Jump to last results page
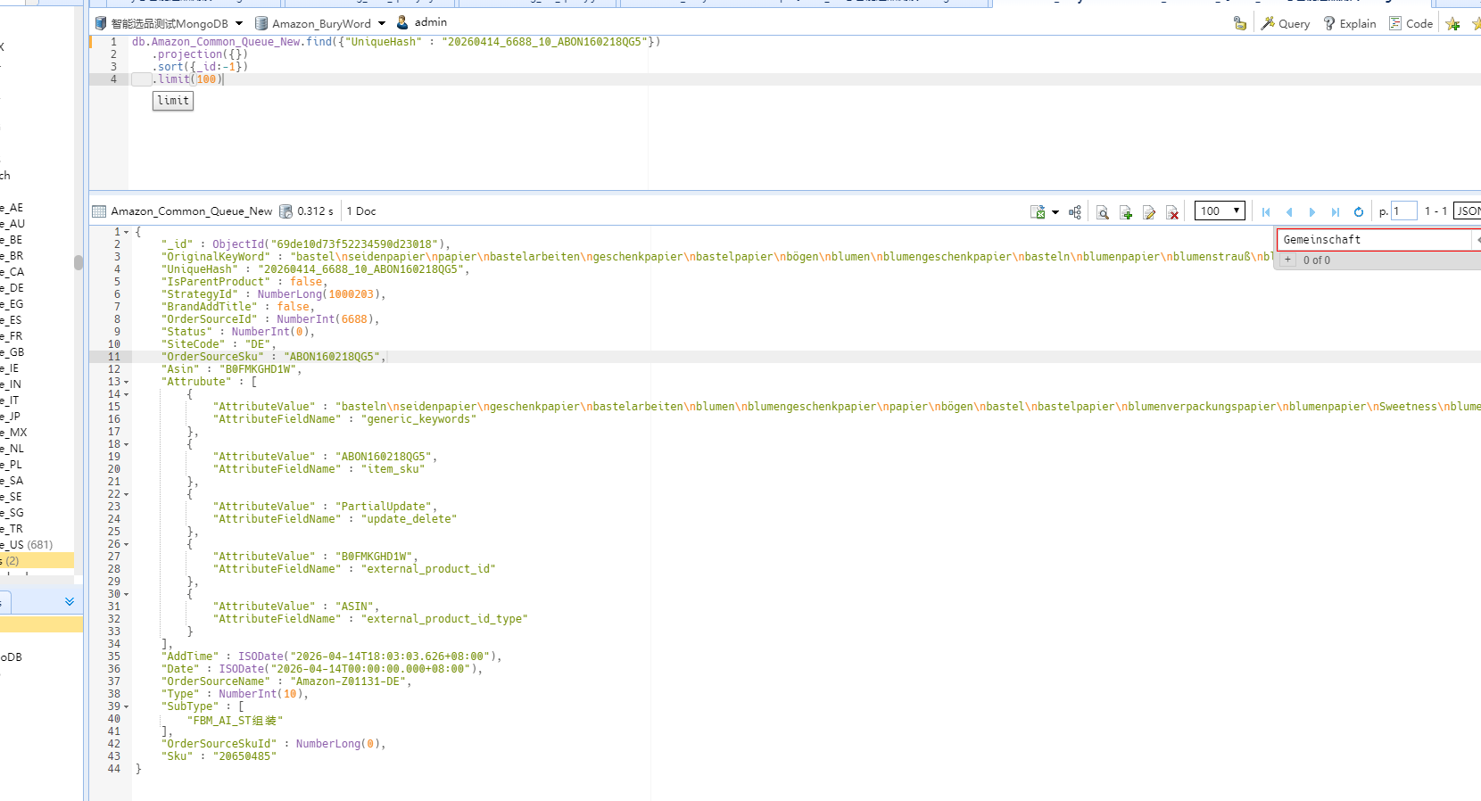This screenshot has width=1481, height=801. point(1336,212)
